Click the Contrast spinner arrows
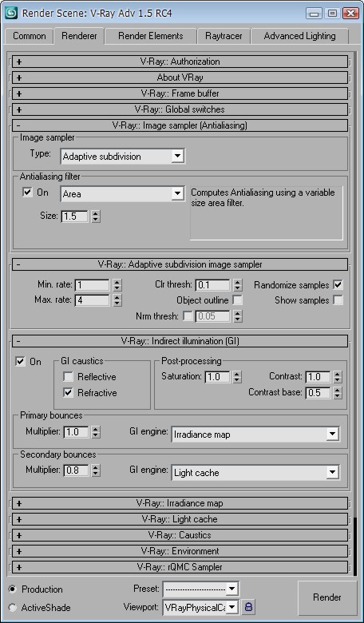This screenshot has width=364, height=623. tap(338, 377)
